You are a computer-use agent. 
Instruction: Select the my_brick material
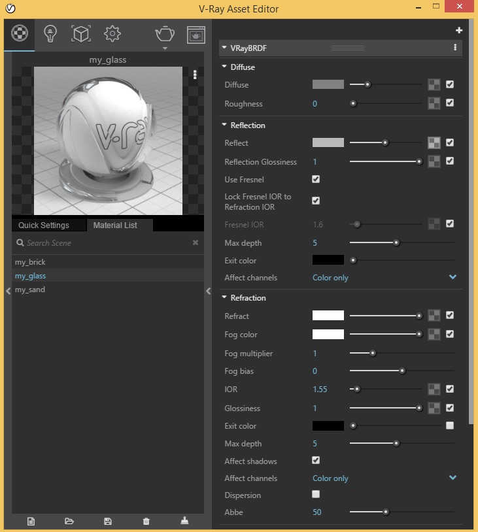[x=108, y=262]
